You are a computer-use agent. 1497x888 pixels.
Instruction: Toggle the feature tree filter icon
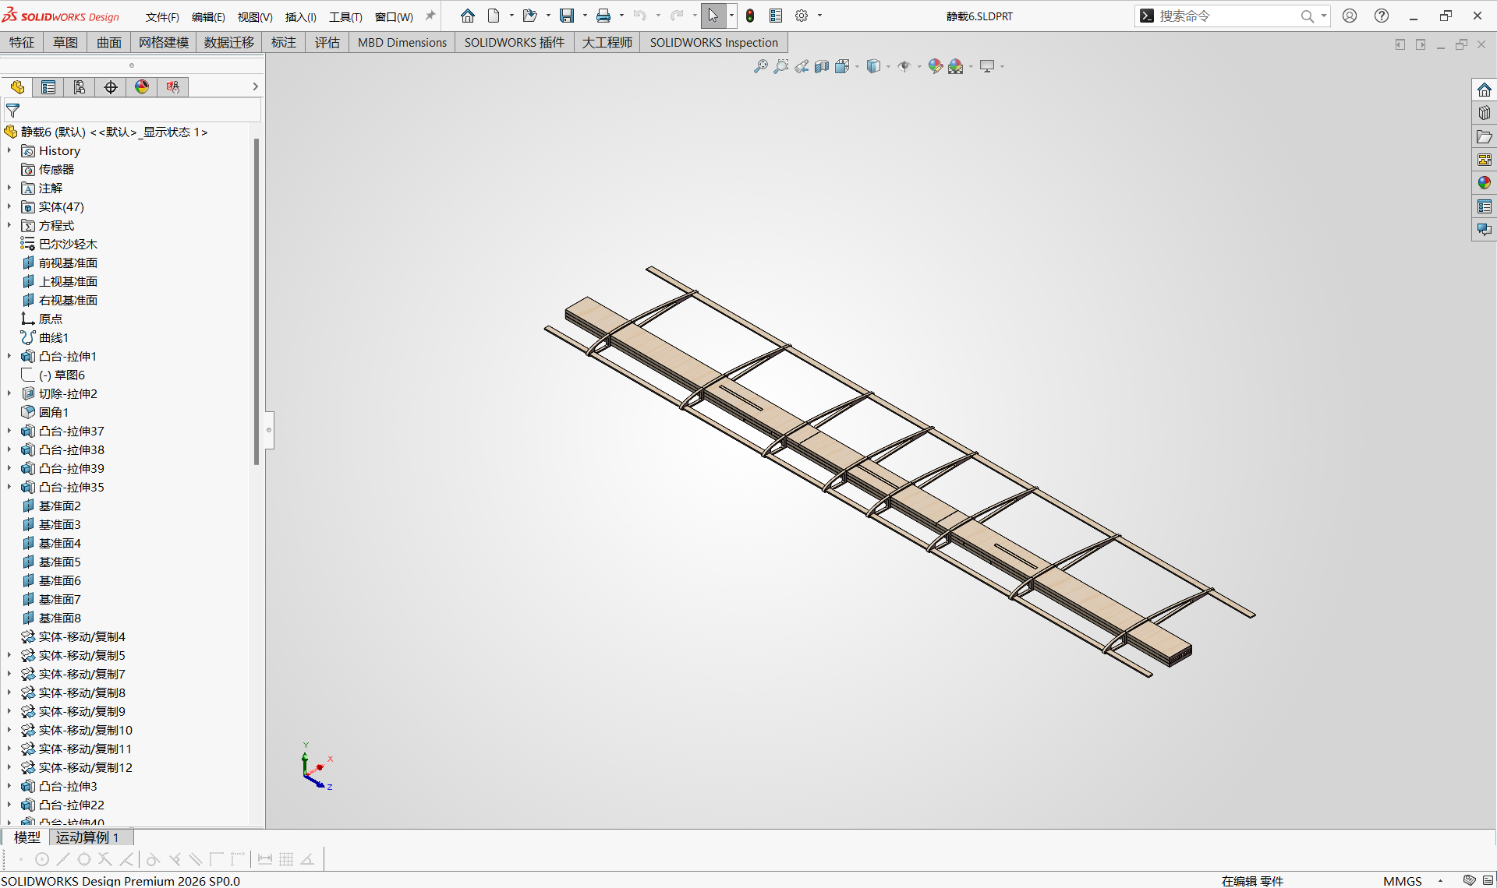(x=13, y=111)
